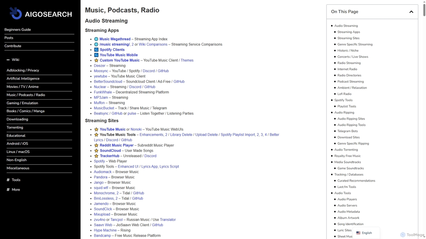The width and height of the screenshot is (426, 239).
Task: Open BetterSoundcloud GitHub link
Action: tap(179, 82)
